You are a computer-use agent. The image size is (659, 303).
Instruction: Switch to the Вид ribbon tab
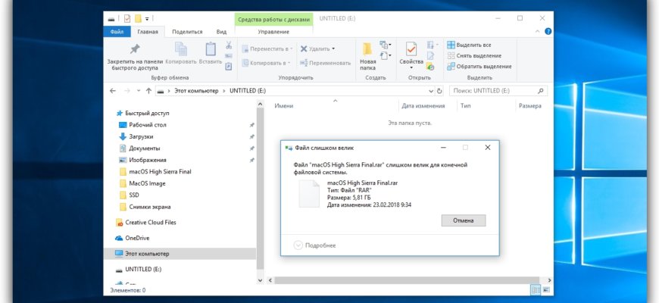pos(221,32)
